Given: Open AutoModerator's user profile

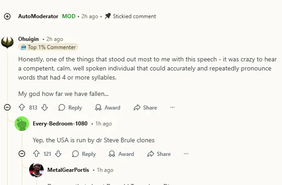Looking at the screenshot, I should pos(38,16).
